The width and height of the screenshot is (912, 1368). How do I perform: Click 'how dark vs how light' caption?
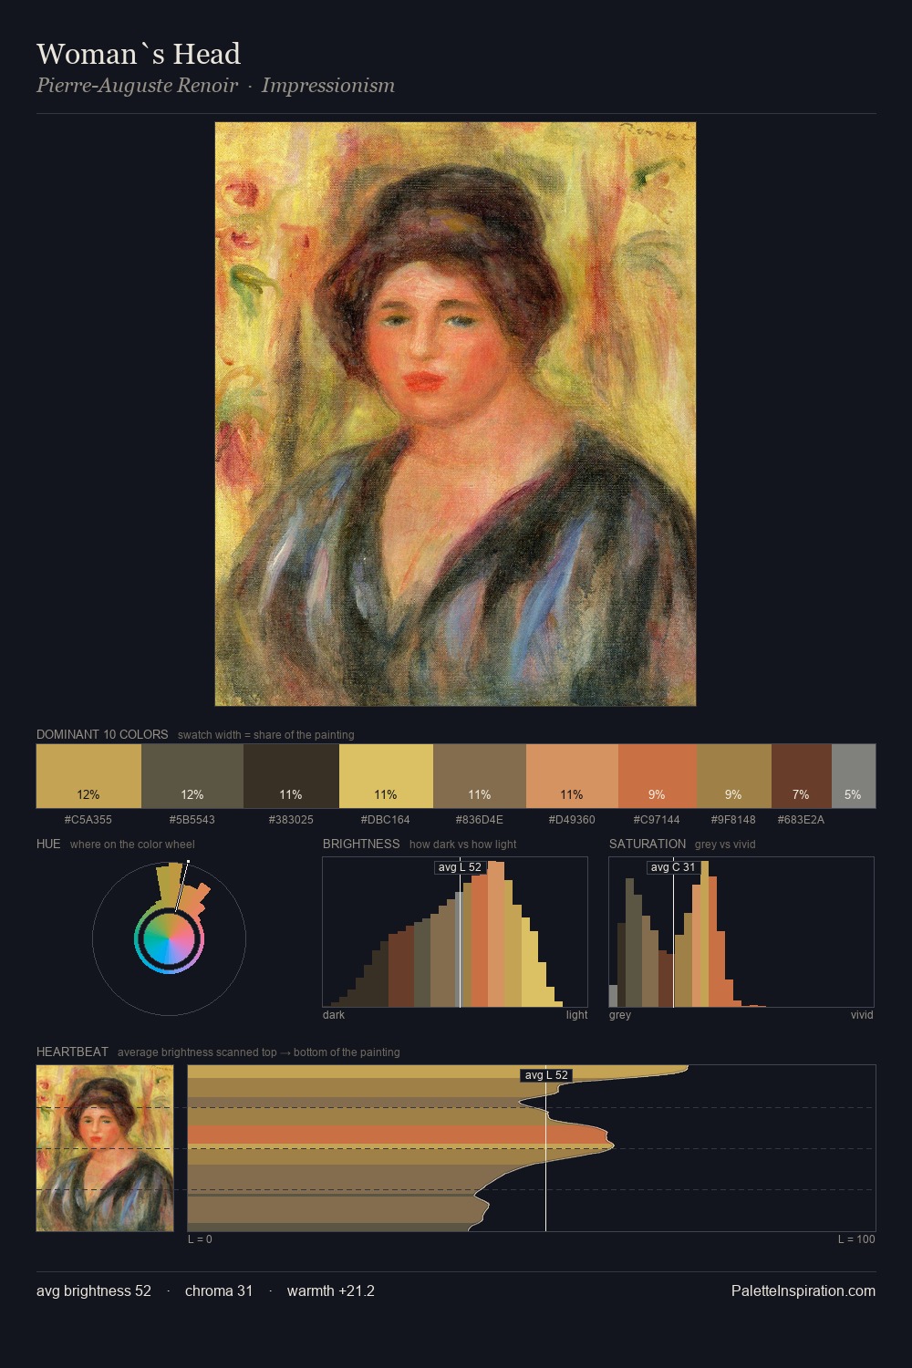463,845
